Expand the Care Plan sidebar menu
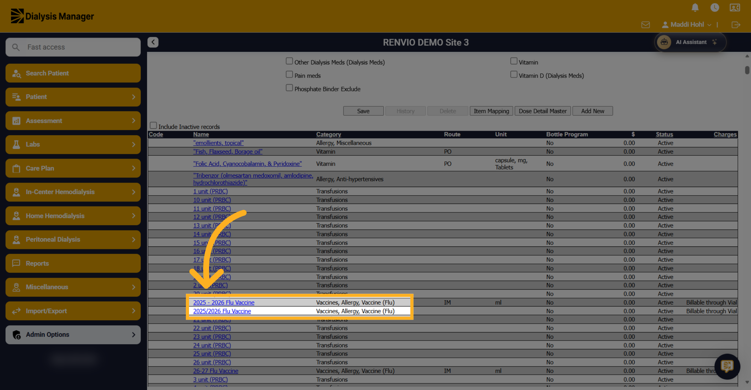Screen dimensions: 751x390 tap(73, 168)
